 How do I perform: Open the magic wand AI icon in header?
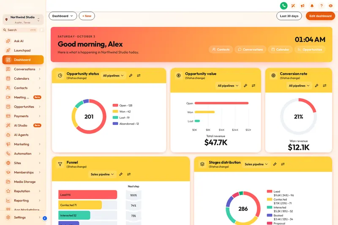click(293, 6)
